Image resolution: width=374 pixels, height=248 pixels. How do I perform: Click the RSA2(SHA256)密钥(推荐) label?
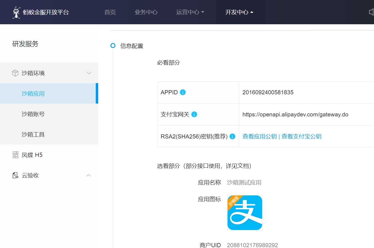pos(194,137)
